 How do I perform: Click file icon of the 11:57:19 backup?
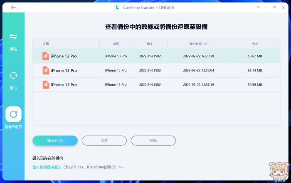click(x=46, y=84)
